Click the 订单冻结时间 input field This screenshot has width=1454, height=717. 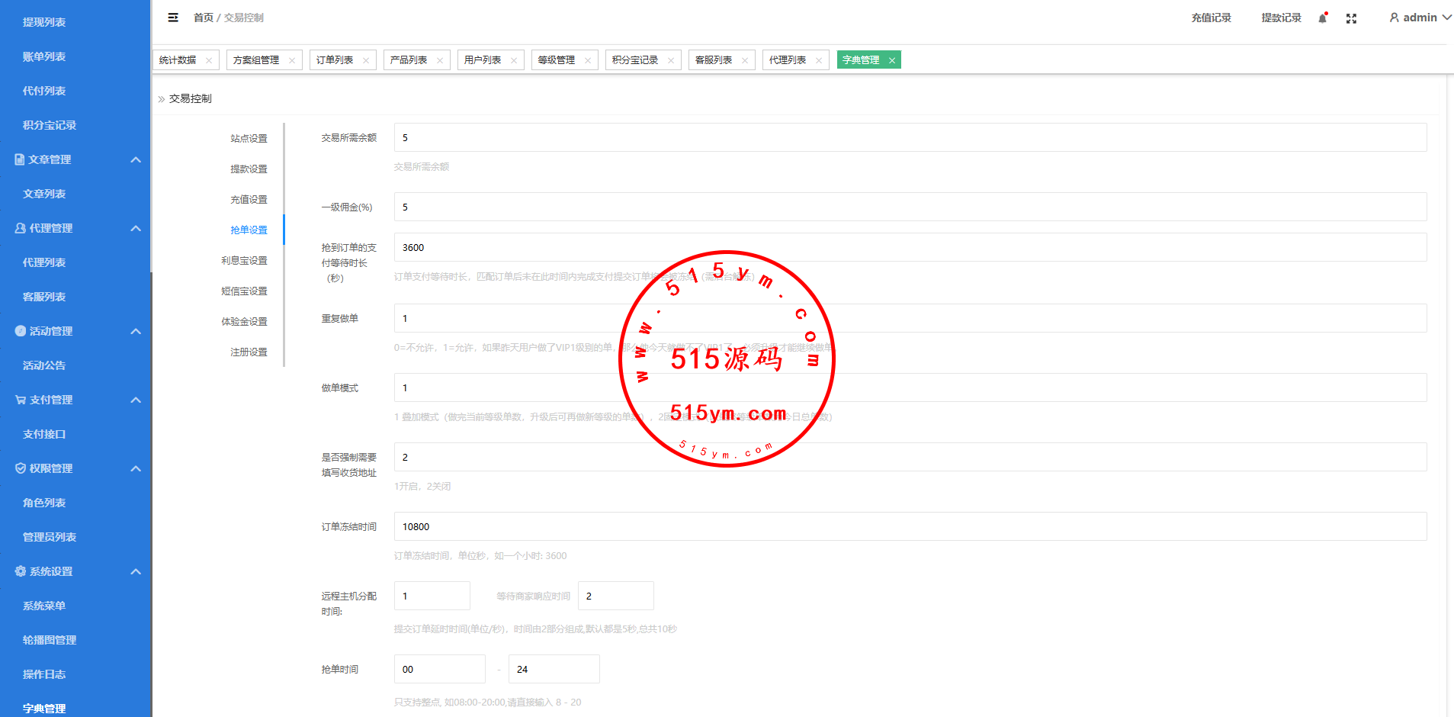tap(910, 526)
